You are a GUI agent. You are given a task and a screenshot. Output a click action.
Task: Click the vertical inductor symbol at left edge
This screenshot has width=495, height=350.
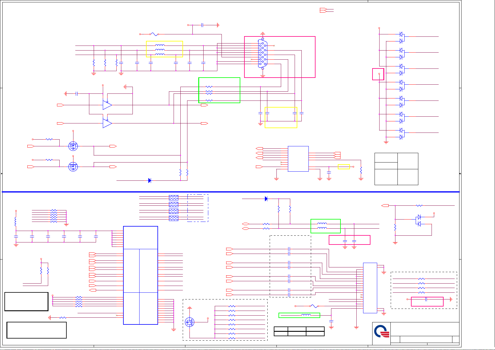pyautogui.click(x=16, y=222)
